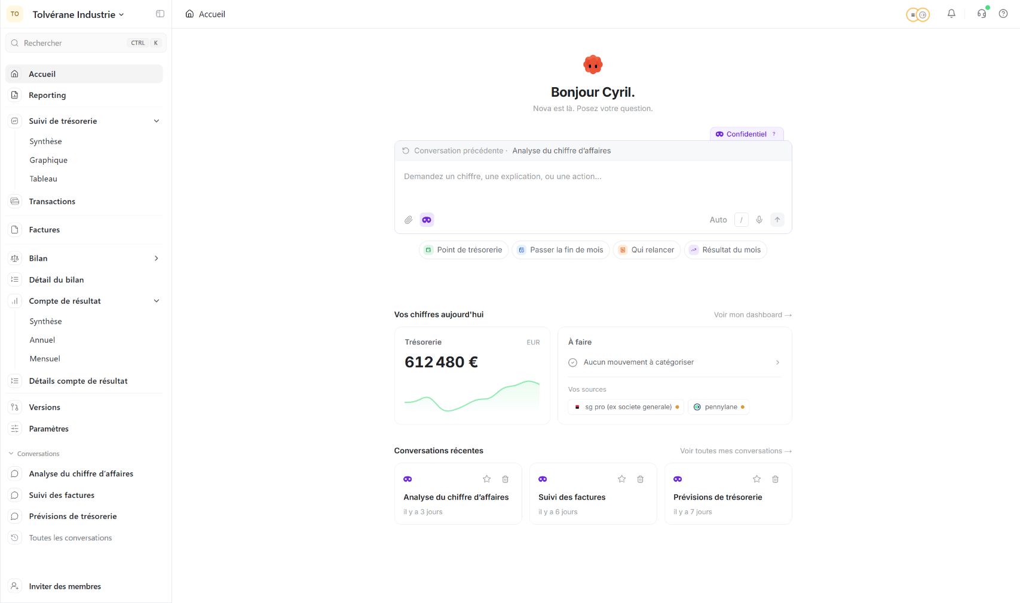Click the Point de trésorerie suggestion
Screen dimensions: 1020x603
coord(464,250)
